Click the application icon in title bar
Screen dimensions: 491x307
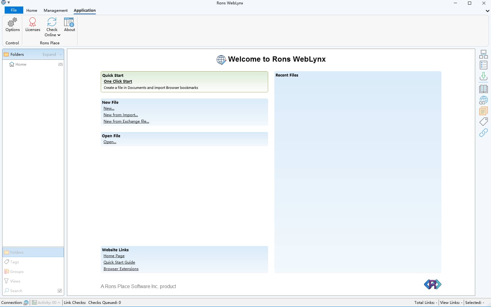coord(4,2)
